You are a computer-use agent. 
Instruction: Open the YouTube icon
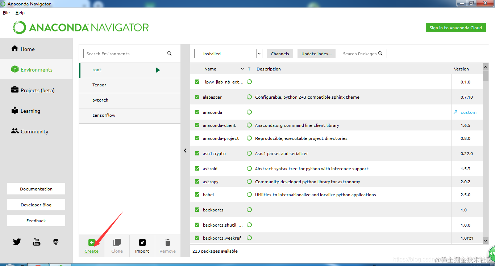click(37, 242)
